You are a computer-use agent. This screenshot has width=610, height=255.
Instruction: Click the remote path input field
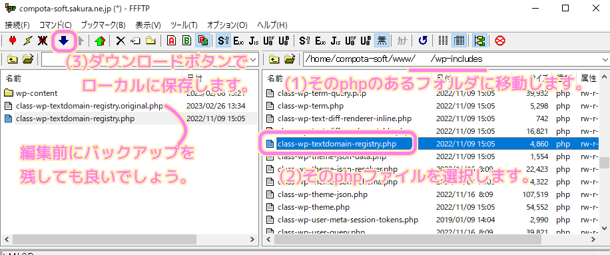tap(452, 60)
